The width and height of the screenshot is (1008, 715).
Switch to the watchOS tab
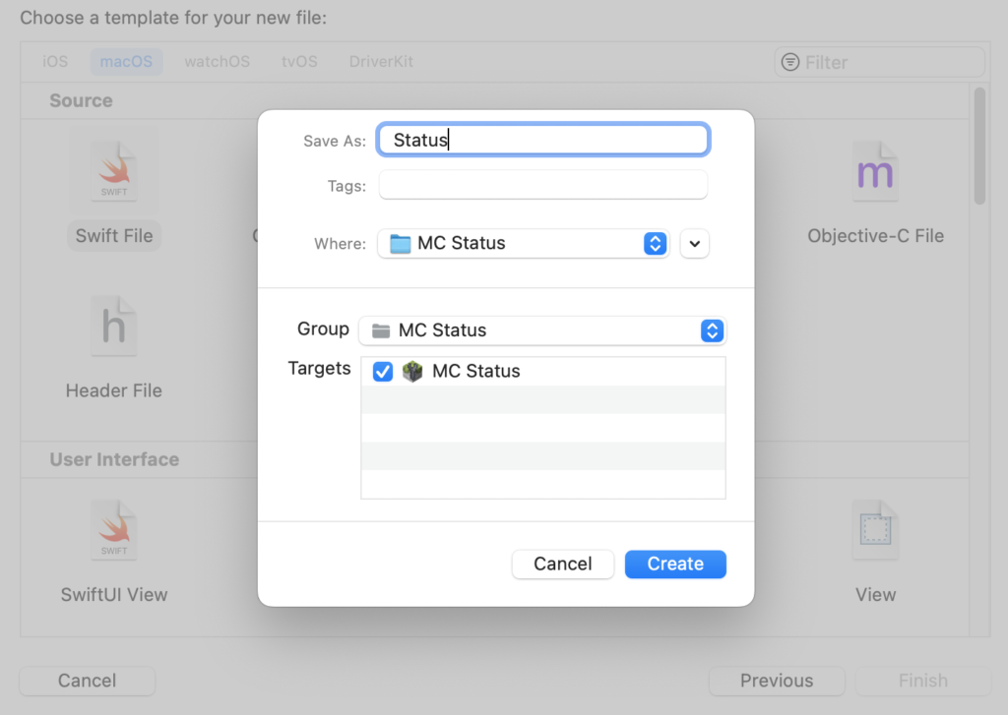(217, 62)
